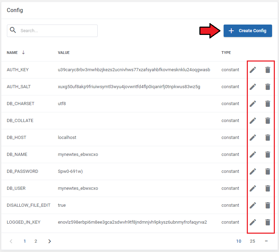Click the utf8 value cell

[62, 104]
